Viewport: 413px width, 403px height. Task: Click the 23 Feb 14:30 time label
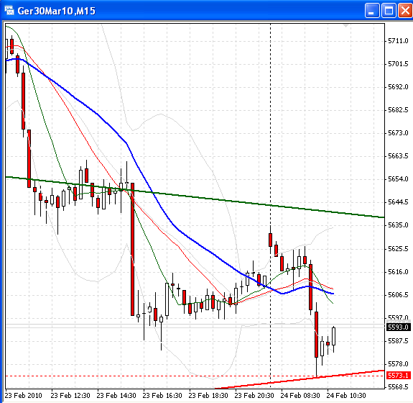[116, 396]
